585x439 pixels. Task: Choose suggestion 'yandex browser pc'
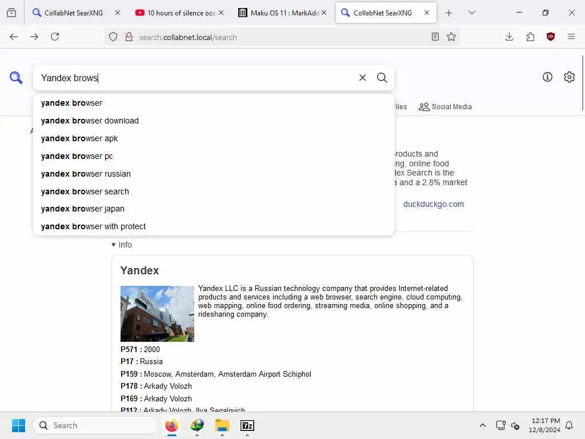(x=214, y=156)
